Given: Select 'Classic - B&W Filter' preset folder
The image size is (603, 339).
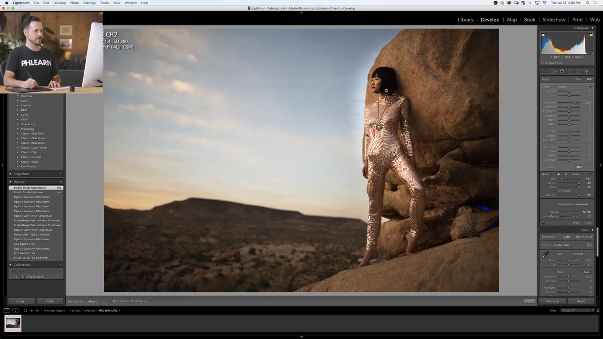Looking at the screenshot, I should [x=32, y=134].
